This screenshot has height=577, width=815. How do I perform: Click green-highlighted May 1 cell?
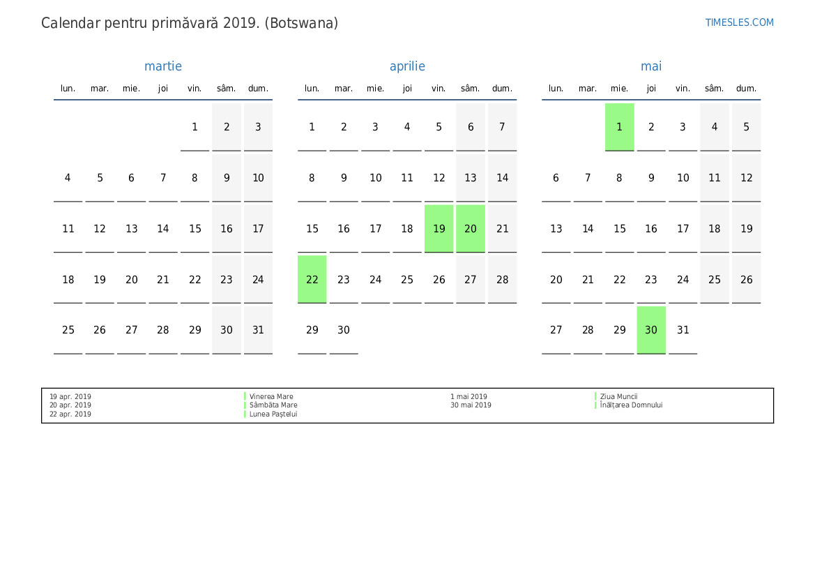619,127
